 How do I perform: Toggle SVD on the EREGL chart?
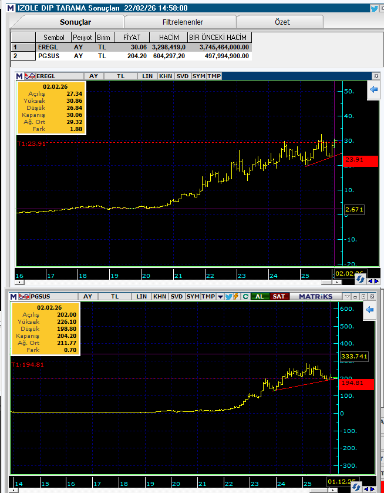(182, 76)
